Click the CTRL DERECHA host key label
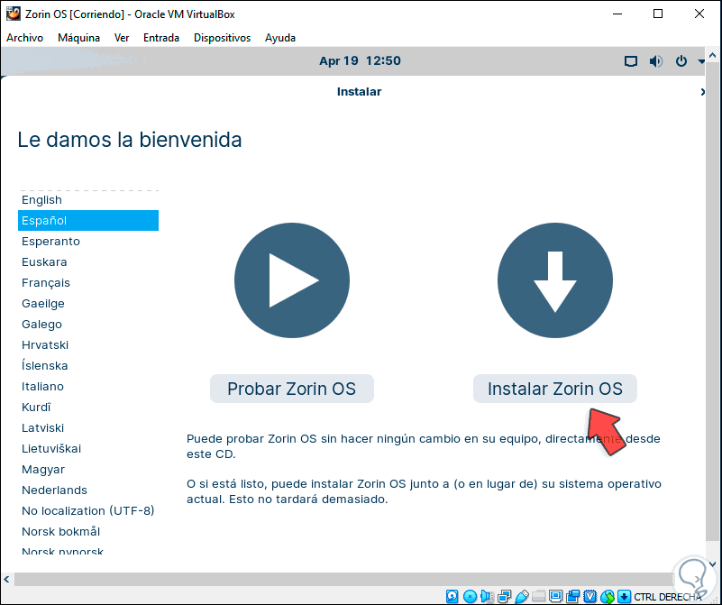Viewport: 722px width, 605px height. tap(668, 597)
